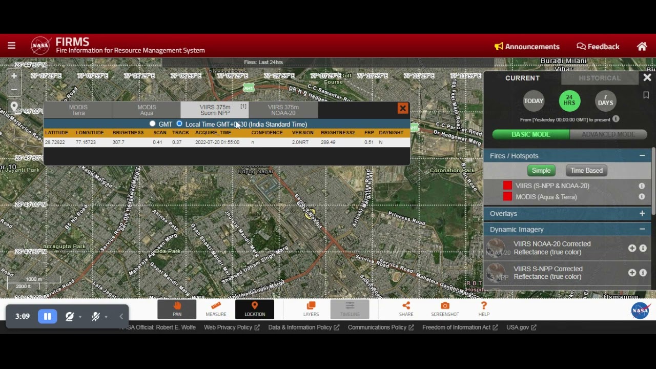Select the TODAY time range
This screenshot has height=369, width=656.
pos(534,101)
